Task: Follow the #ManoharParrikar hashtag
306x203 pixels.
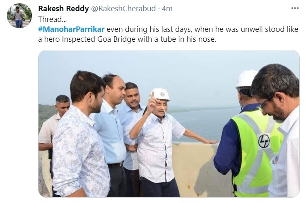Action: point(71,29)
